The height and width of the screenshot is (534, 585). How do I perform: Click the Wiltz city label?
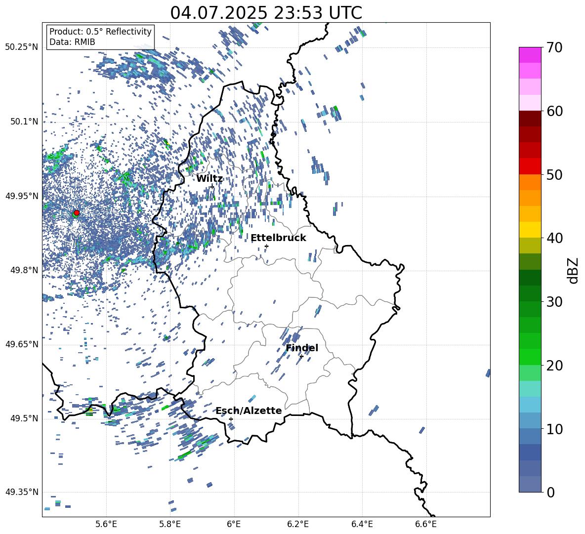[x=209, y=179]
